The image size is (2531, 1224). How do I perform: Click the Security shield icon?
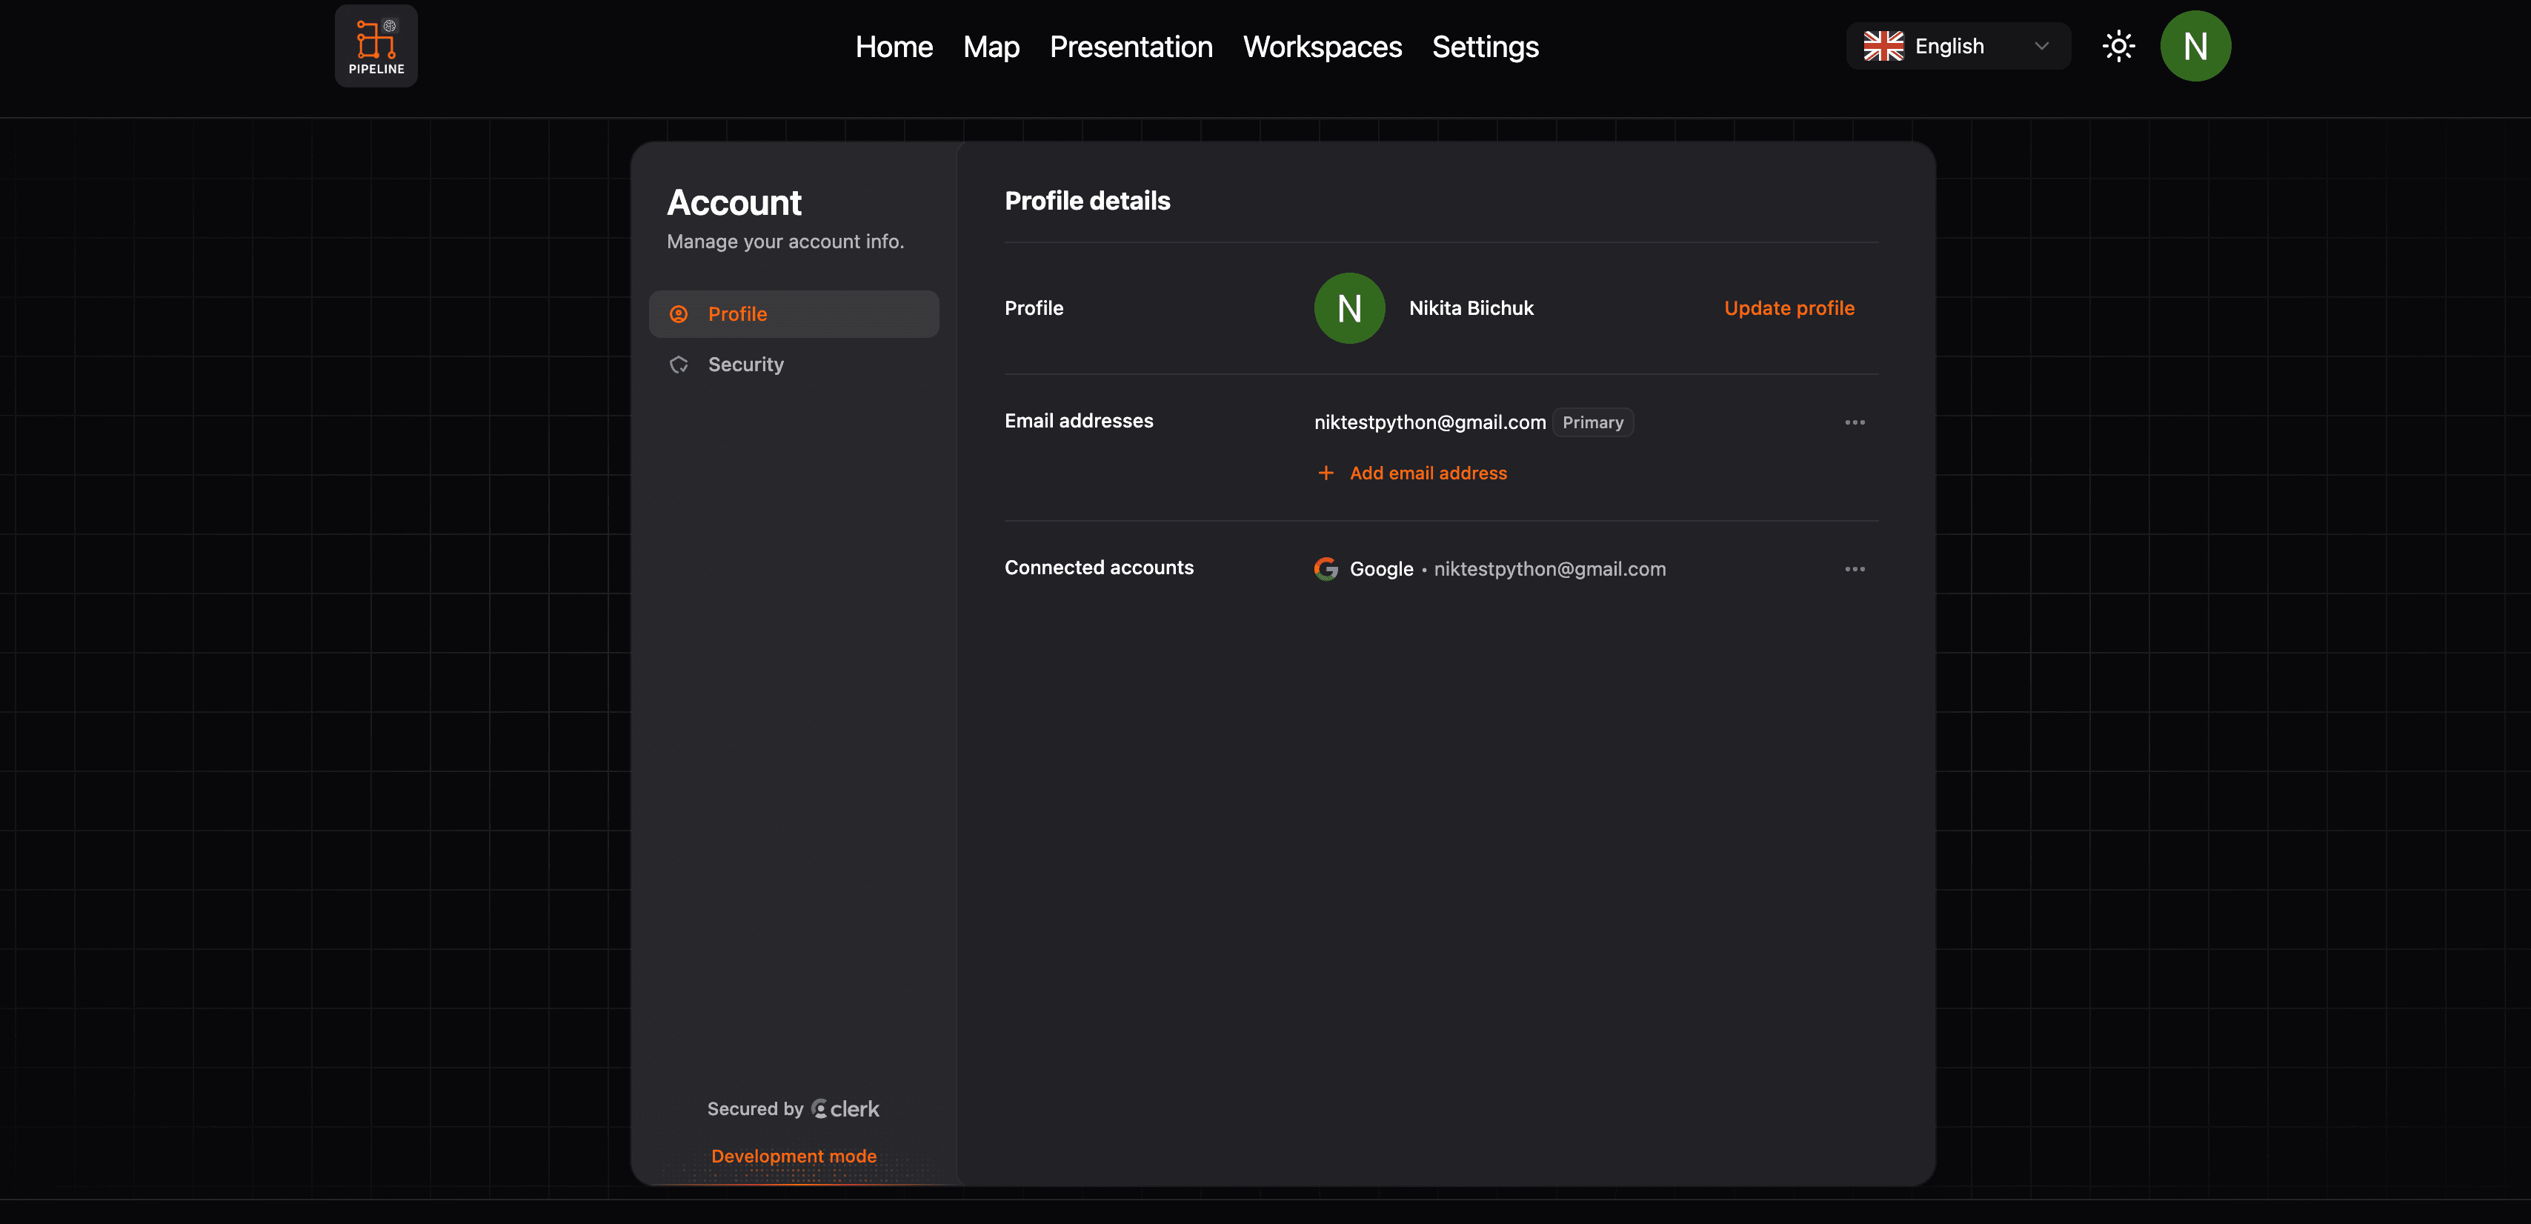(679, 365)
